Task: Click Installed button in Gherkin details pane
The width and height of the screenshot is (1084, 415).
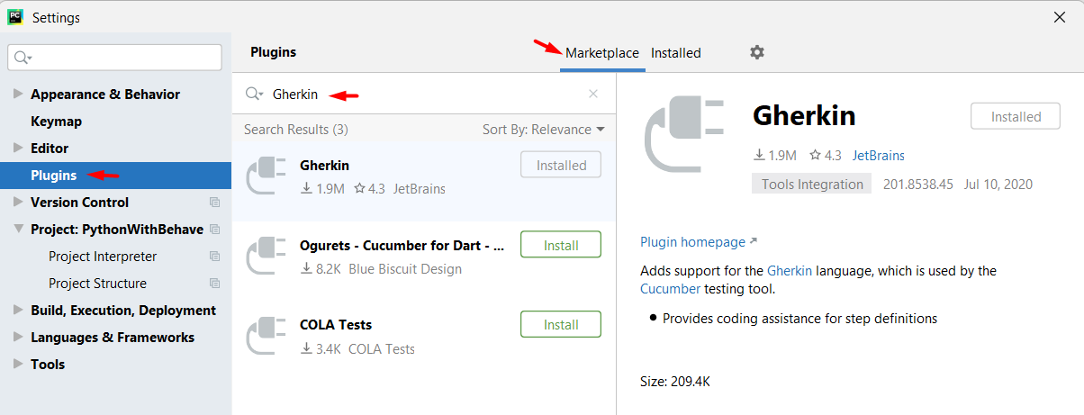Action: pyautogui.click(x=1016, y=116)
